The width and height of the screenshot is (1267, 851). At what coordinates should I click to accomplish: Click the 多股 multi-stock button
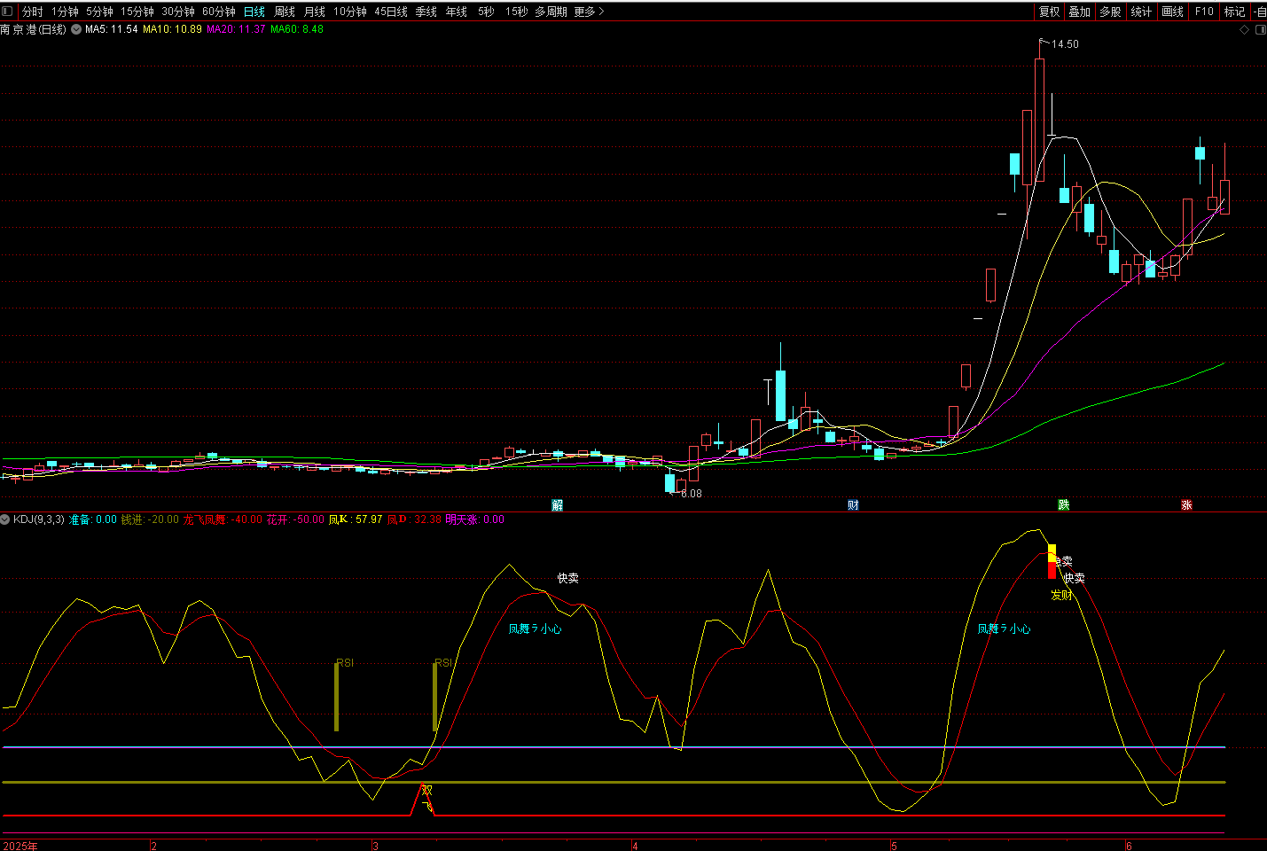click(1111, 12)
